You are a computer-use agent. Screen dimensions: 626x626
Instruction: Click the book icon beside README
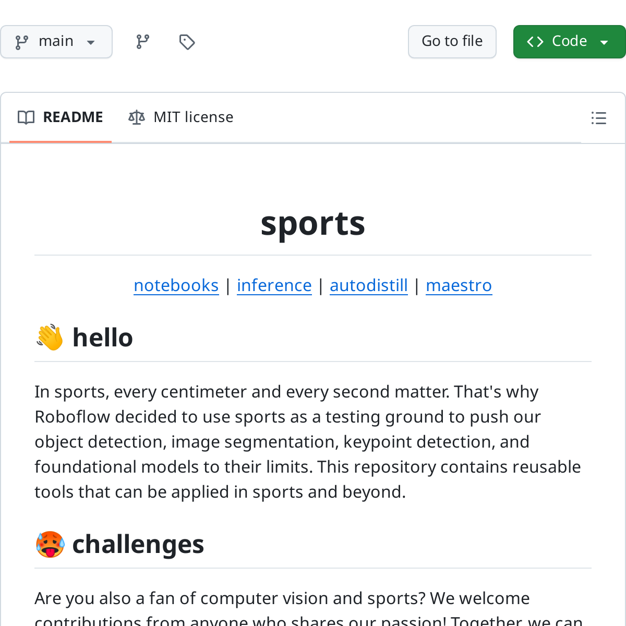26,117
